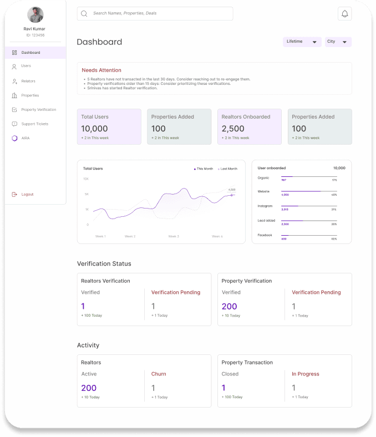Open the City filter dropdown
376x437 pixels.
click(x=338, y=42)
